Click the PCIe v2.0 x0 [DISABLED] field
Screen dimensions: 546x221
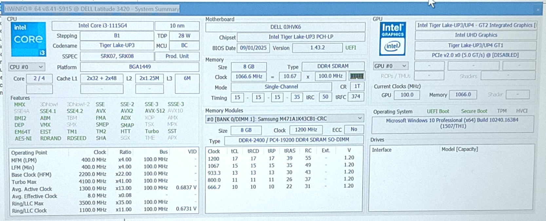(476, 55)
